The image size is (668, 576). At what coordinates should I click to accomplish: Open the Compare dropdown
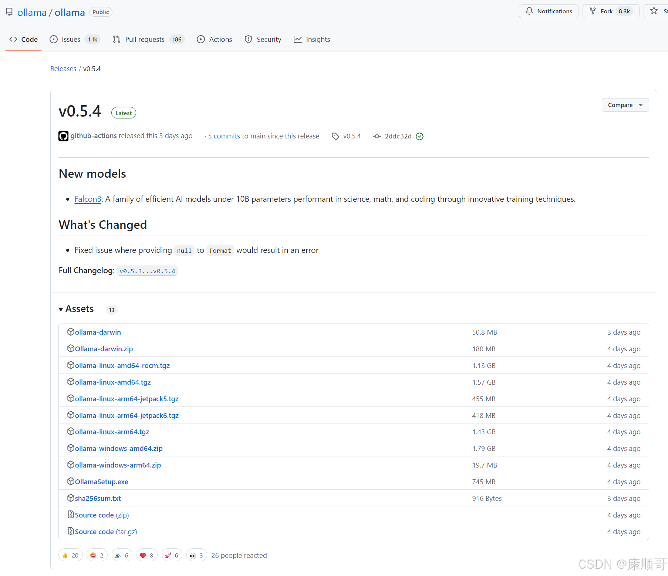(625, 105)
